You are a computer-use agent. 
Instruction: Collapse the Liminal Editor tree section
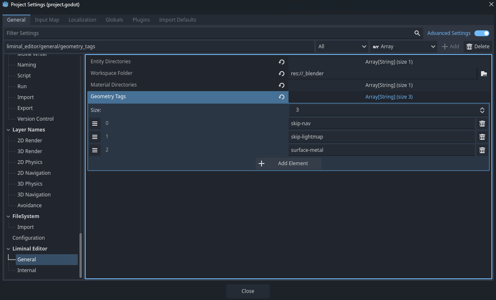[x=8, y=249]
